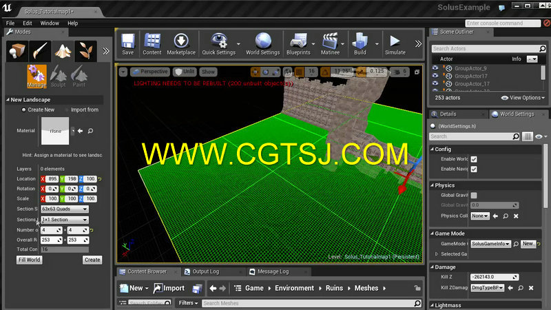Viewport: 551px width, 310px height.
Task: Hide GroupActor_17 visibility eye
Action: 435,83
